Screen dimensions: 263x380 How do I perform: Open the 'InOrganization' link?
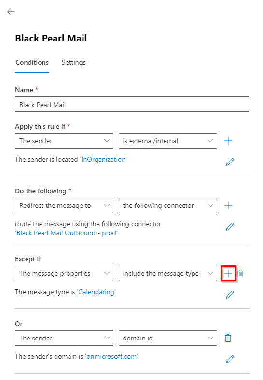click(x=104, y=159)
